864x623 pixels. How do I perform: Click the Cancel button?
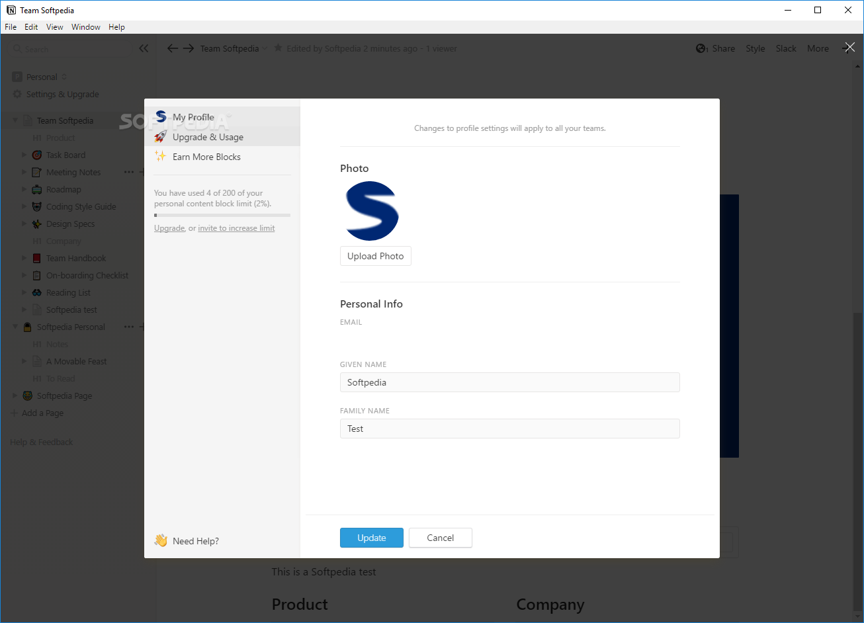point(441,538)
